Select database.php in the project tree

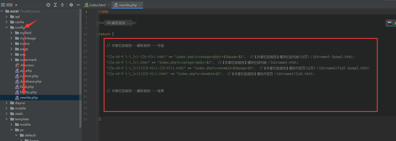(31, 81)
